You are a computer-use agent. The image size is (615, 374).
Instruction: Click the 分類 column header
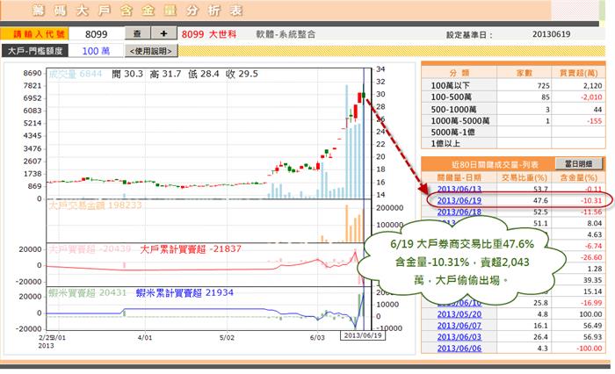pos(459,73)
